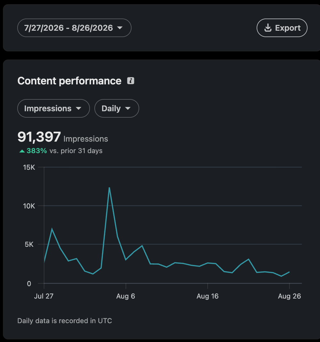Click the Aug 16 axis tick label

pos(207,296)
